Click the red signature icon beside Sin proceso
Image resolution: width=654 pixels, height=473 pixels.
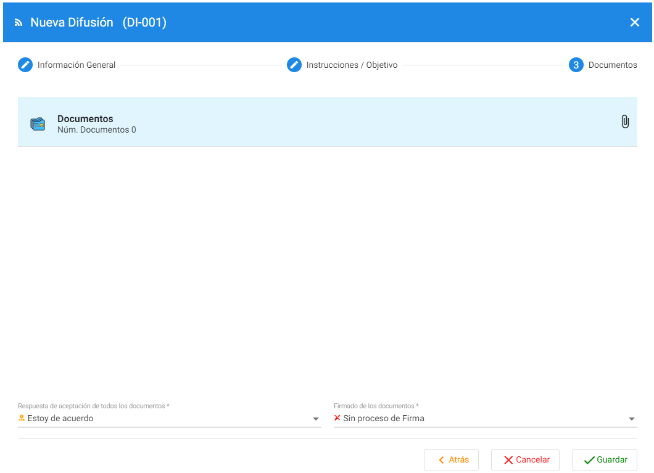point(337,418)
